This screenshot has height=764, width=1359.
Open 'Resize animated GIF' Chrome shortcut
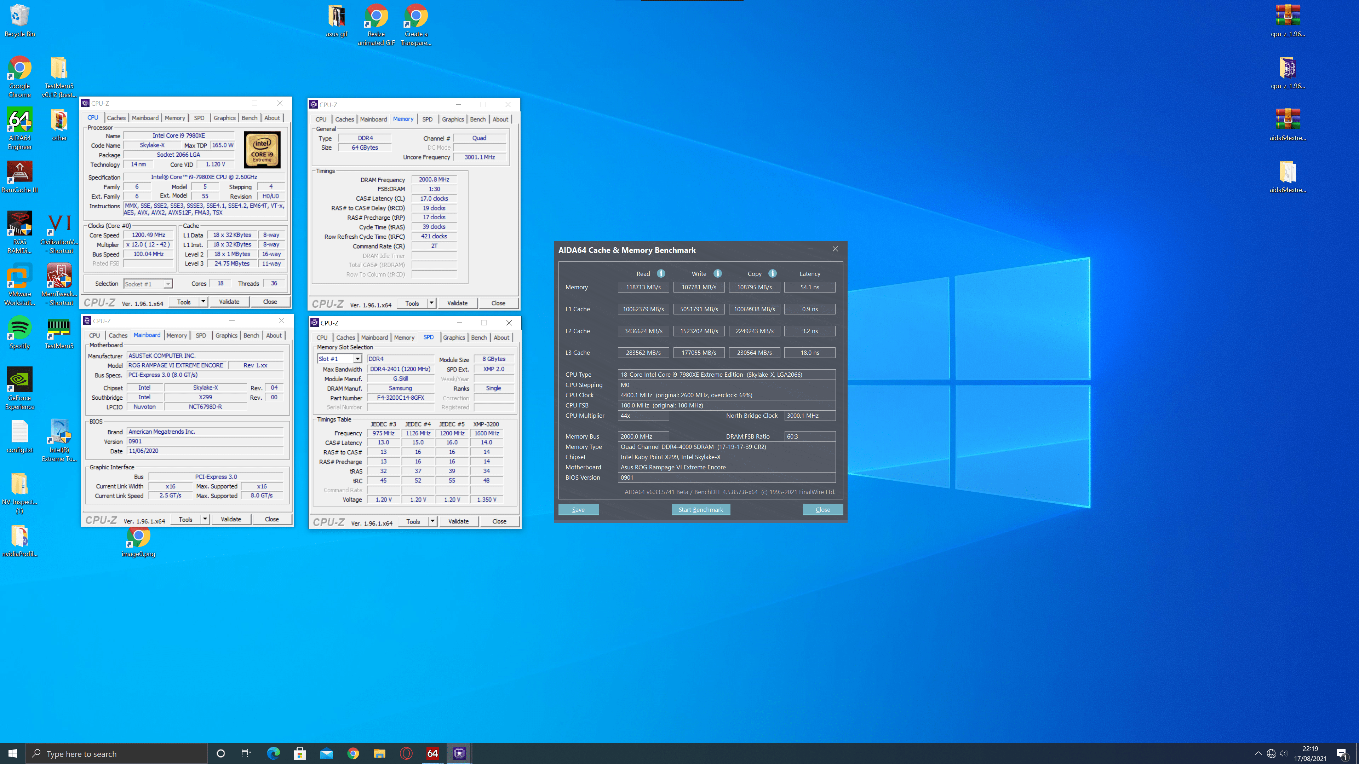[376, 25]
